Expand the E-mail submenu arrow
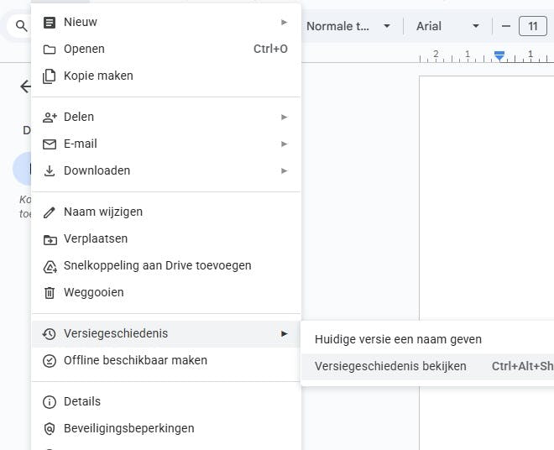Image resolution: width=554 pixels, height=450 pixels. (x=285, y=144)
